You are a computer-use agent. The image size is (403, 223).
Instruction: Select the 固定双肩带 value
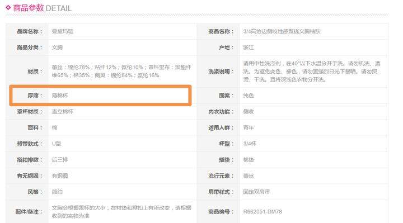[x=256, y=192]
